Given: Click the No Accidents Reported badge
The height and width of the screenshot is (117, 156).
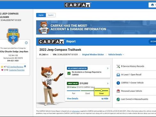Looking at the screenshot, I should tap(77, 68).
